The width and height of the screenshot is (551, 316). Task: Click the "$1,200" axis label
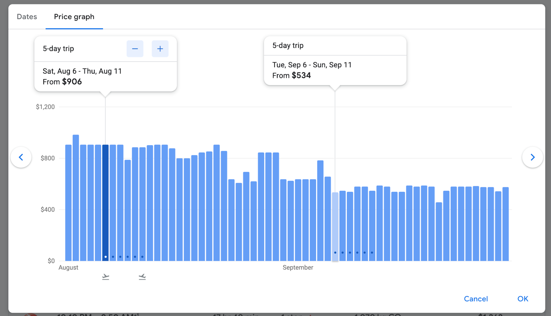click(45, 107)
